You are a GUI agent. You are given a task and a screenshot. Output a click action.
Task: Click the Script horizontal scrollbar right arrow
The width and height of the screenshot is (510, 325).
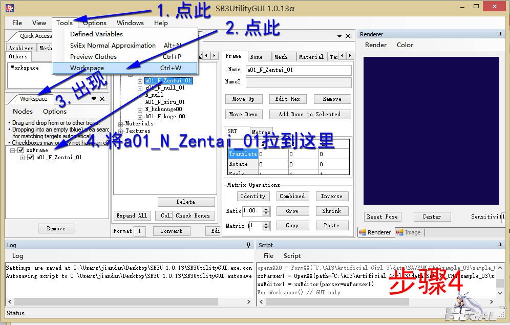492,301
